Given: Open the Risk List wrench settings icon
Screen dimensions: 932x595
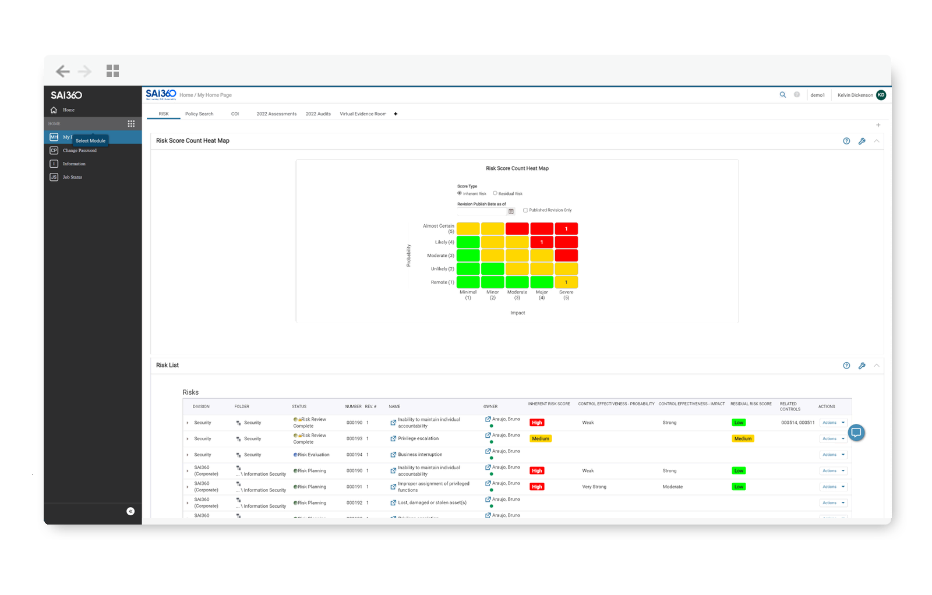Looking at the screenshot, I should (862, 366).
